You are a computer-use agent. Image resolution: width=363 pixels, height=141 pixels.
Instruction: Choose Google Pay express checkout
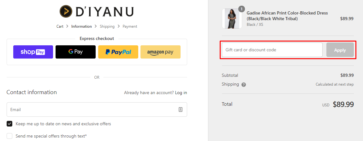pyautogui.click(x=75, y=52)
